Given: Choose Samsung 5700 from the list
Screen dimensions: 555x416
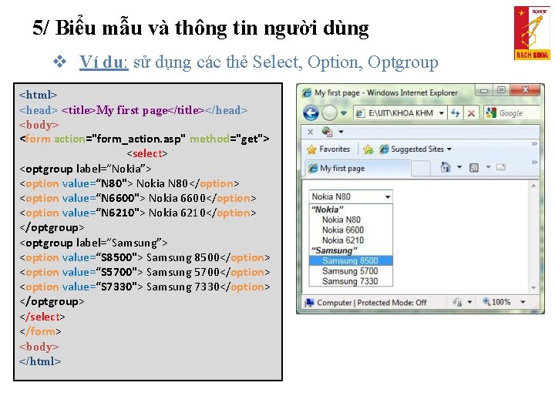Looking at the screenshot, I should click(350, 271).
